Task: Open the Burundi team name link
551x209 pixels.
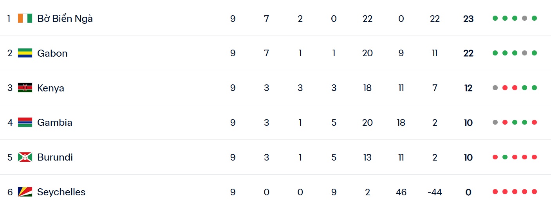Action: (55, 157)
